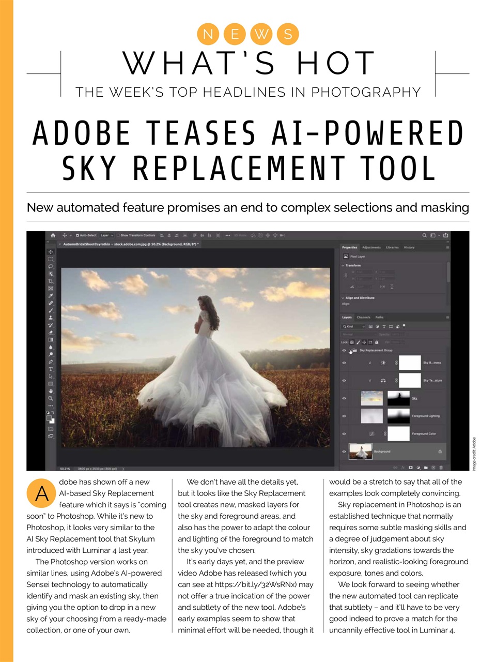The height and width of the screenshot is (662, 496).
Task: Collapse the Sky Replacement Group
Action: click(x=350, y=351)
